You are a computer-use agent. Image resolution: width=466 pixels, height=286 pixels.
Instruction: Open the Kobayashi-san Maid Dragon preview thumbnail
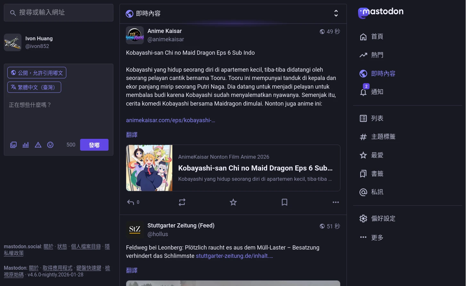149,168
